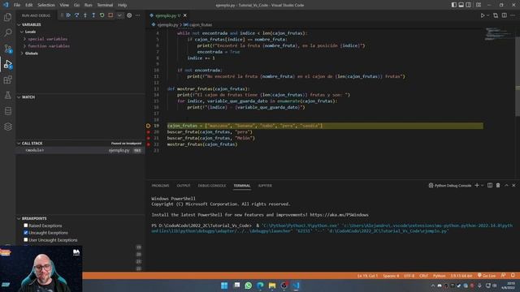This screenshot has width=520, height=292.
Task: Open the Selection menu
Action: pos(46,5)
